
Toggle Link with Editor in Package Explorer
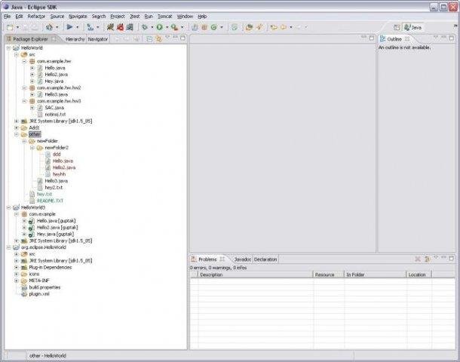click(158, 38)
